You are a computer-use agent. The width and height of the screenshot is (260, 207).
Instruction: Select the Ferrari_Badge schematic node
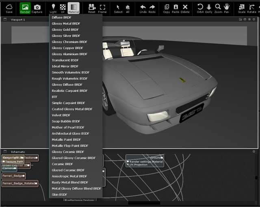[x=13, y=176]
